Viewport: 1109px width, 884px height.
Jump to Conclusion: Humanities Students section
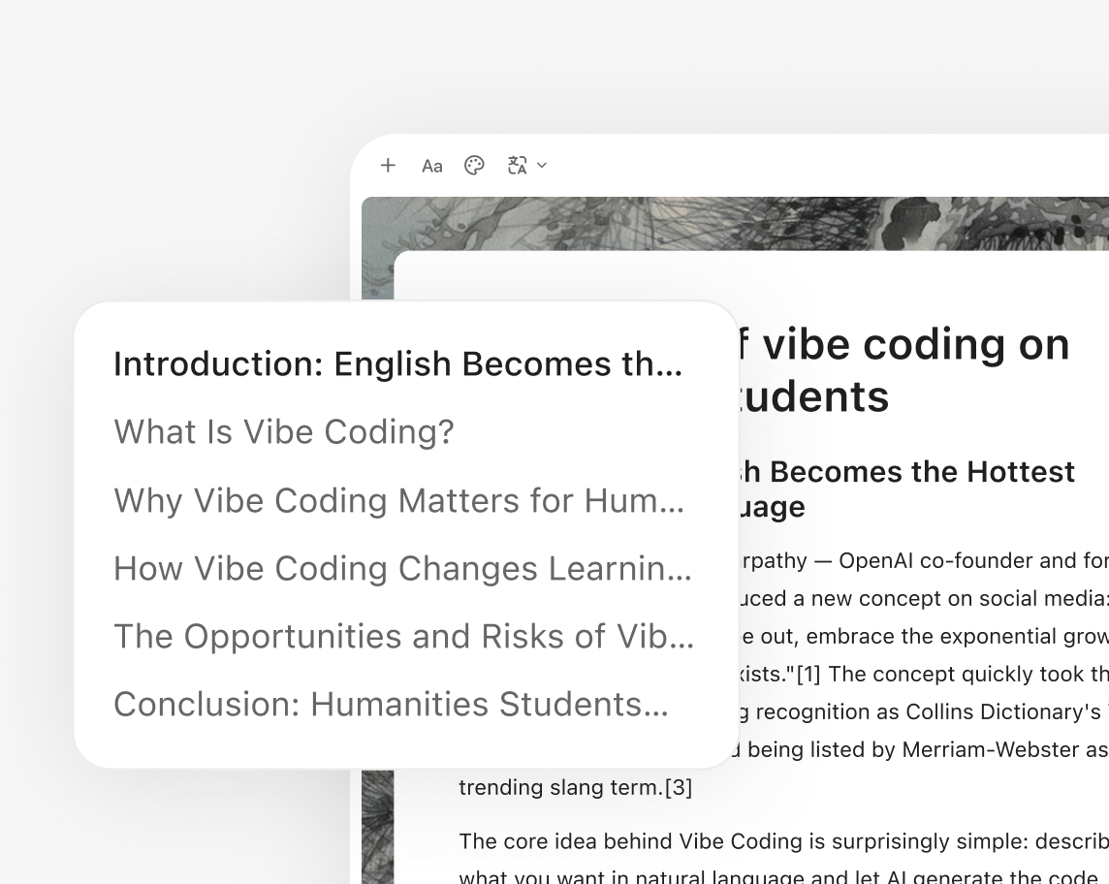click(391, 705)
